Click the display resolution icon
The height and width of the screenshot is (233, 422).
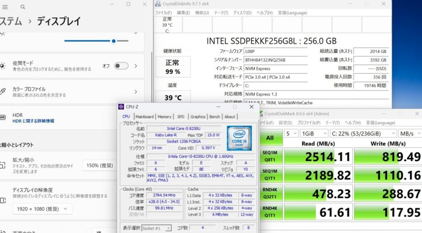coord(3,200)
